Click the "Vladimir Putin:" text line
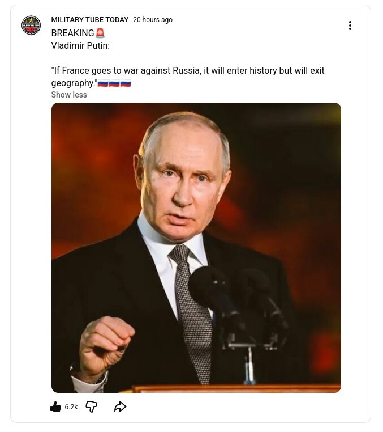383x432 pixels. (80, 45)
